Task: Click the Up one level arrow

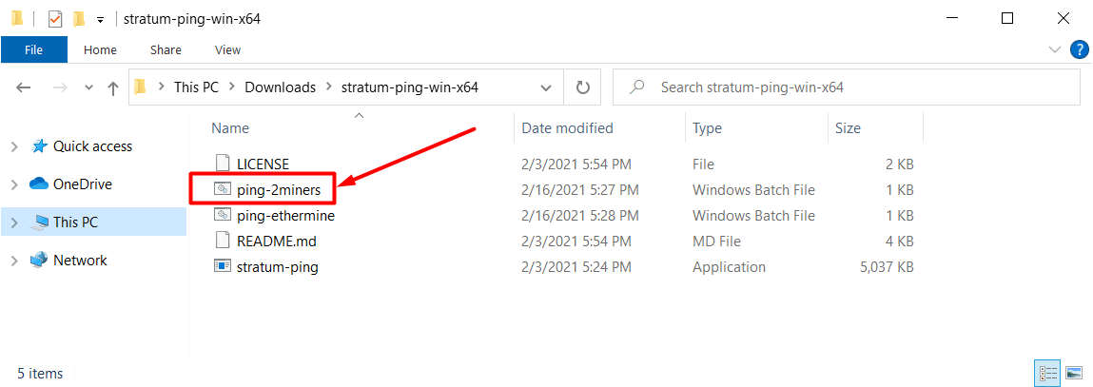Action: coord(113,87)
